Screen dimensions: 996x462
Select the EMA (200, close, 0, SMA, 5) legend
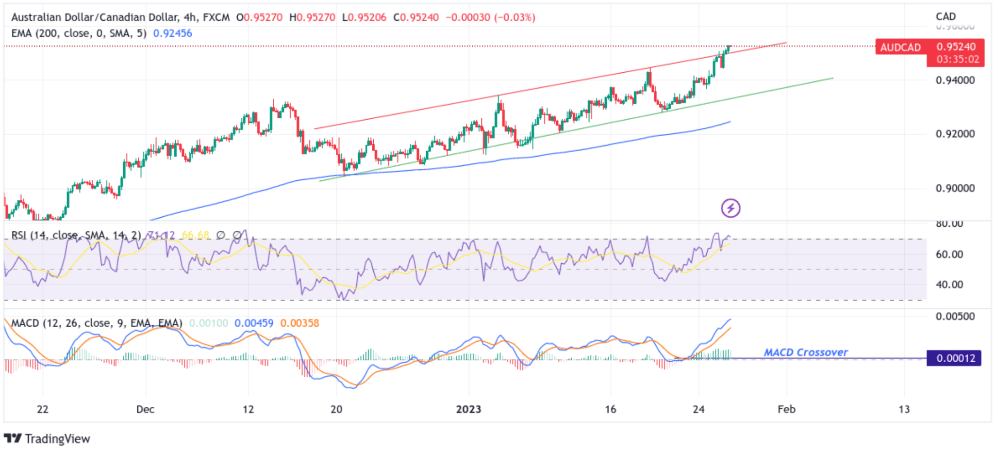point(79,33)
